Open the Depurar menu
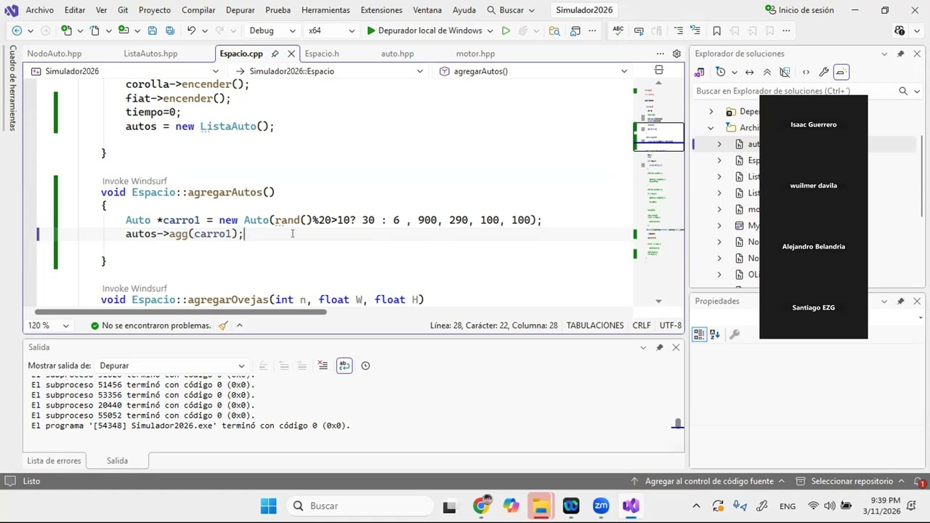The image size is (930, 523). point(240,10)
